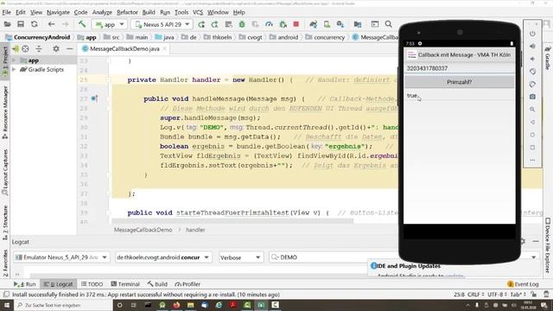Click the green Debug bug icon
553x311 pixels.
(x=242, y=24)
